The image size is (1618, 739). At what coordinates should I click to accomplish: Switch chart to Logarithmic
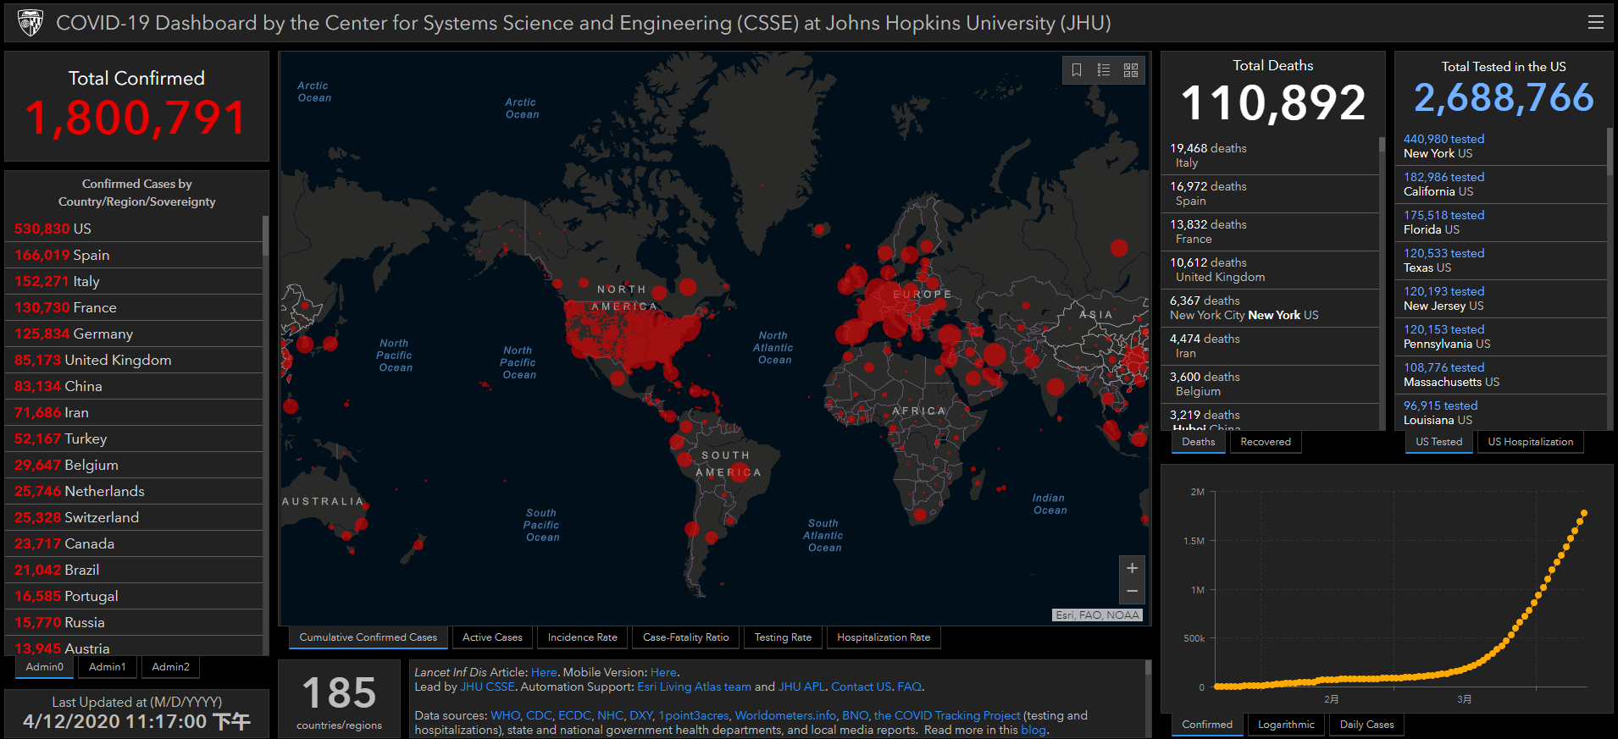(1286, 725)
